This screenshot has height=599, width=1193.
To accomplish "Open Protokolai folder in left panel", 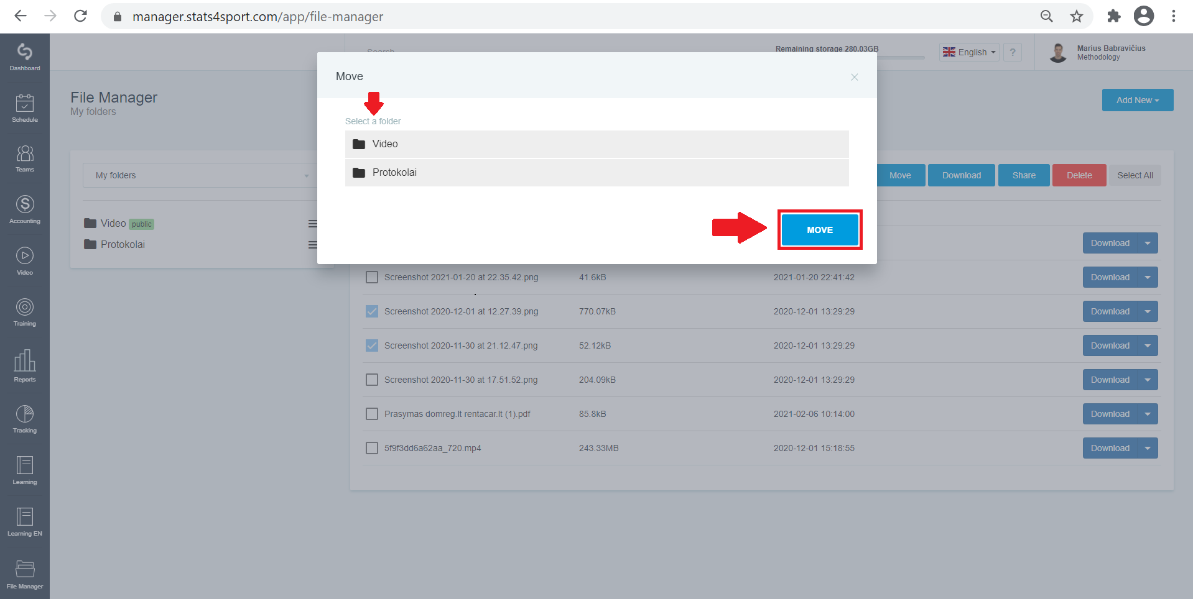I will (x=114, y=245).
